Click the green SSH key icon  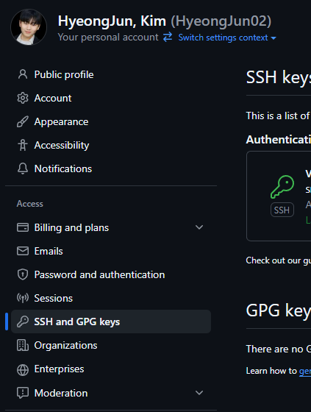pyautogui.click(x=282, y=187)
